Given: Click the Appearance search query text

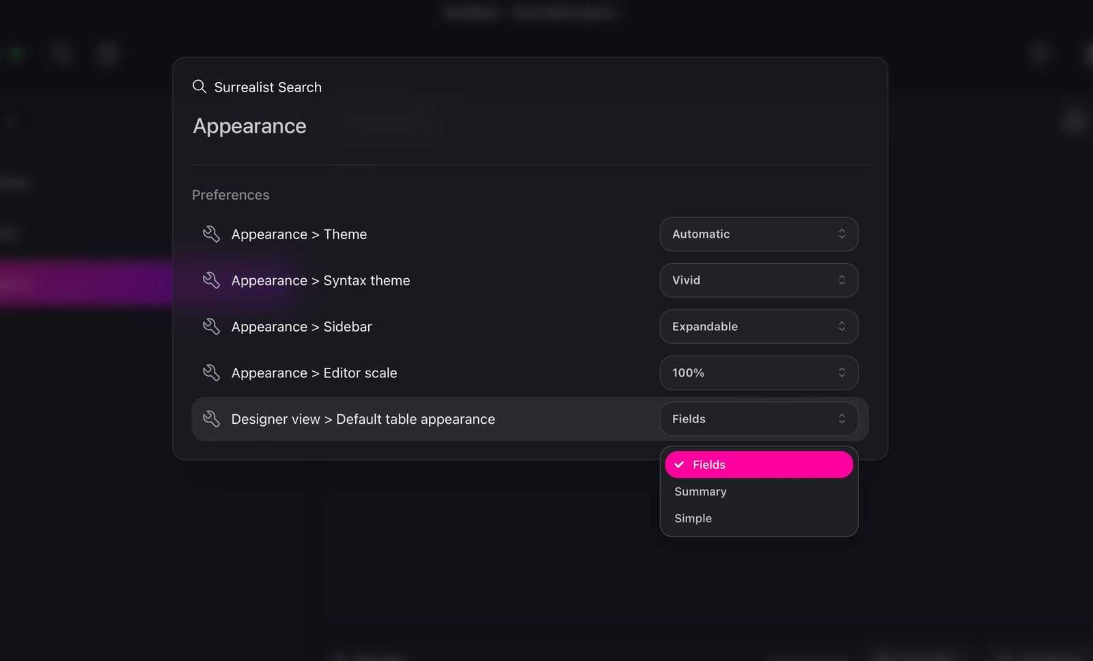Looking at the screenshot, I should click(x=249, y=126).
